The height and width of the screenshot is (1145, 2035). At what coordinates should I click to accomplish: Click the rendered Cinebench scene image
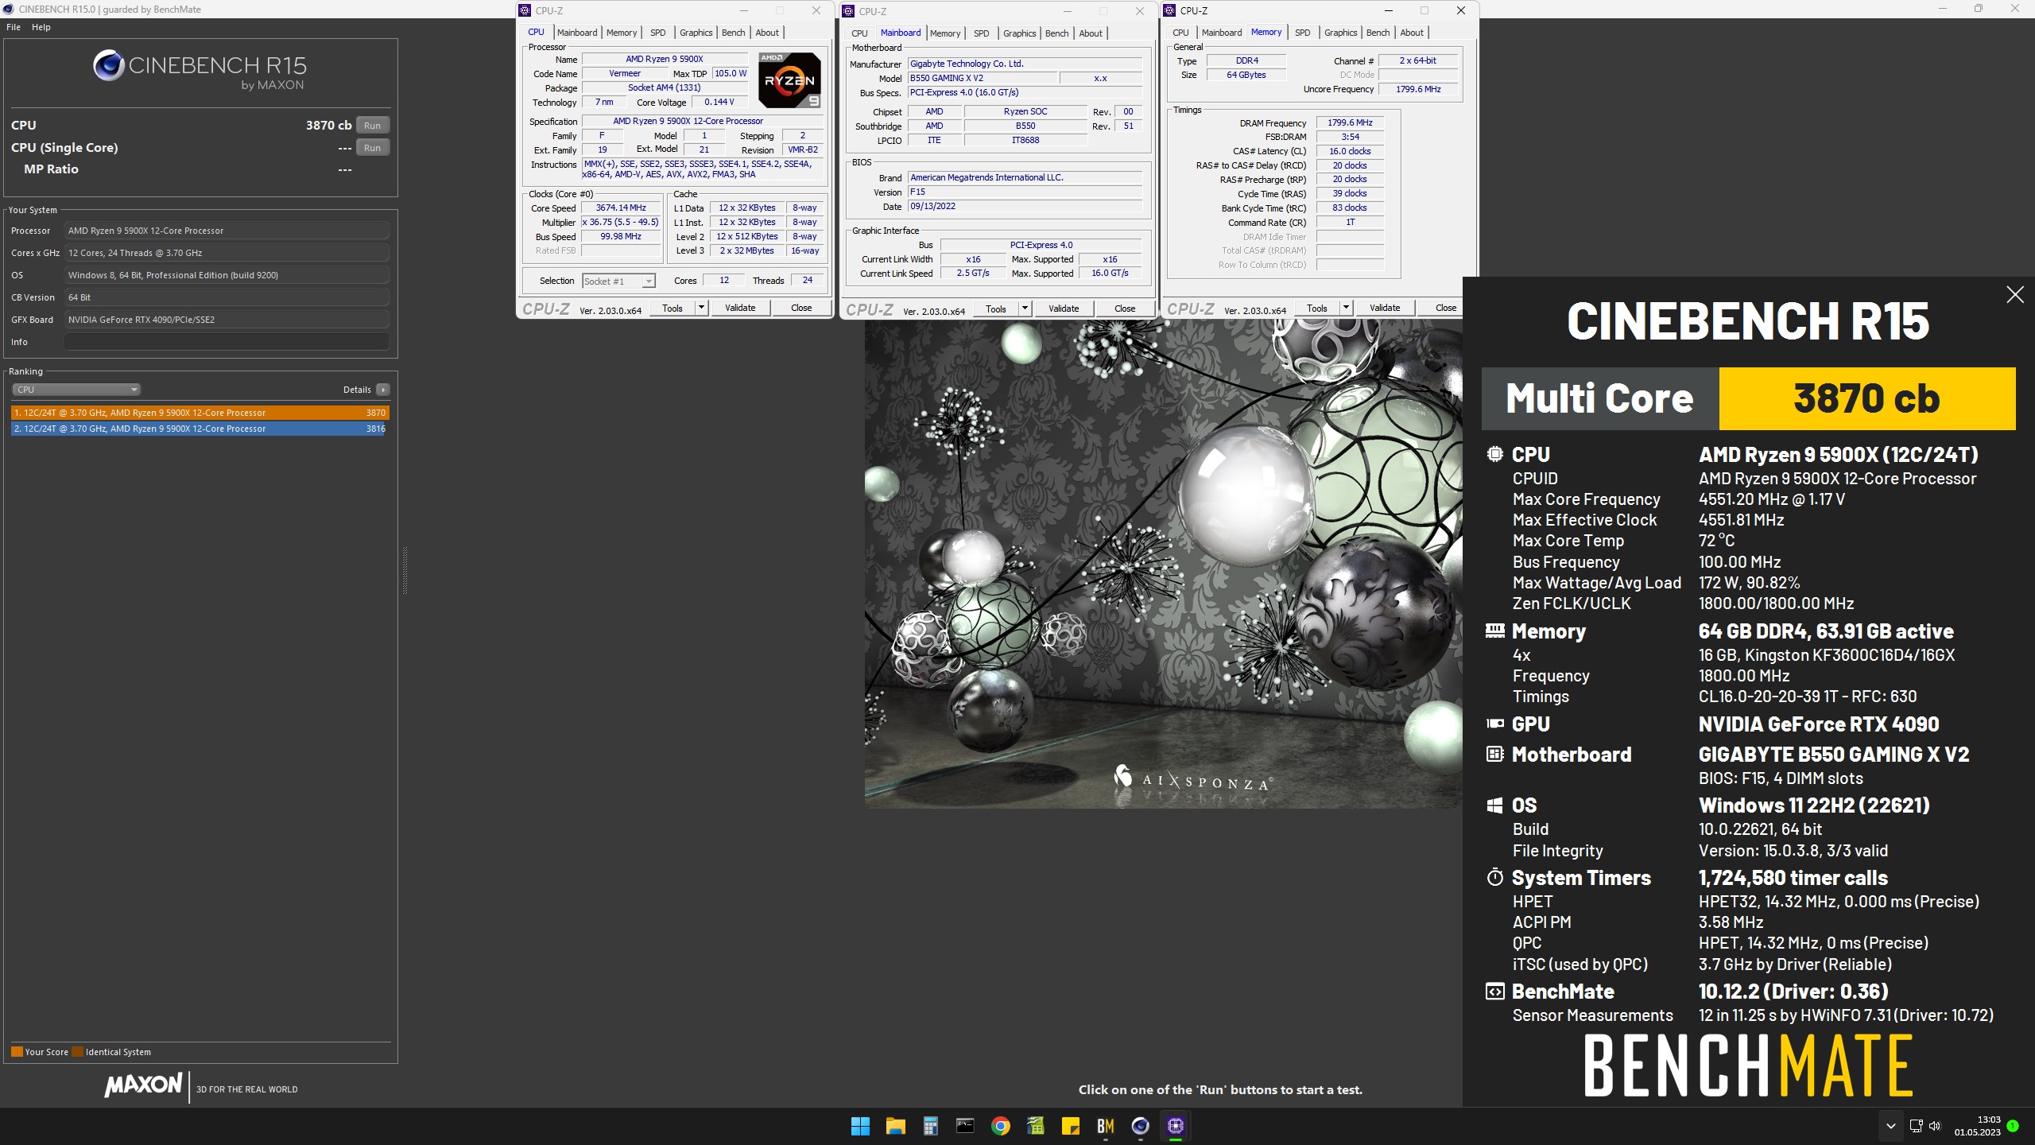pos(1164,565)
